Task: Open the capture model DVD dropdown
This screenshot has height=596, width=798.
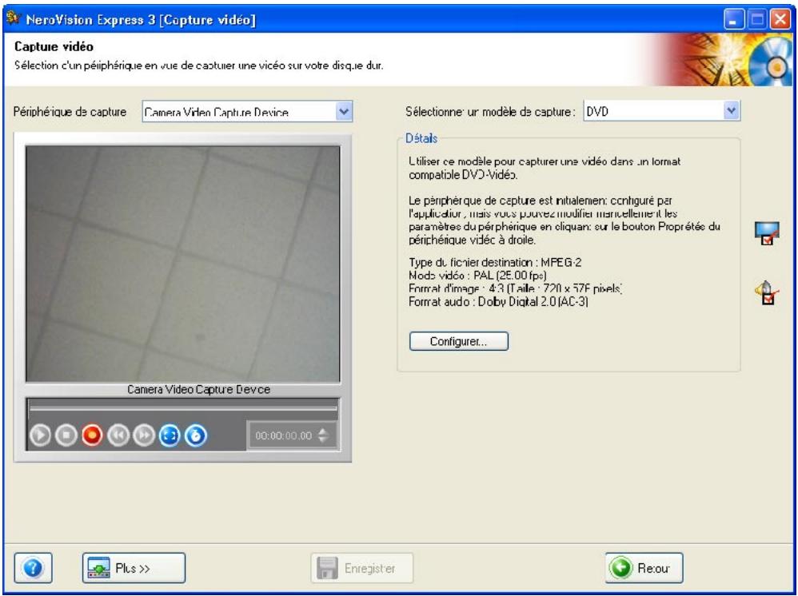Action: (x=661, y=111)
